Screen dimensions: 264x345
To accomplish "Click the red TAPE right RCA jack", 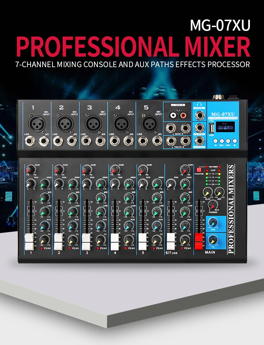I will coord(184,115).
